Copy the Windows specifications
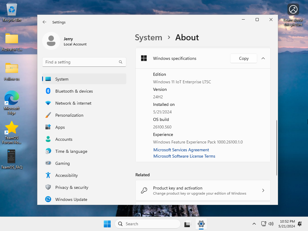The height and width of the screenshot is (231, 308). pos(244,58)
